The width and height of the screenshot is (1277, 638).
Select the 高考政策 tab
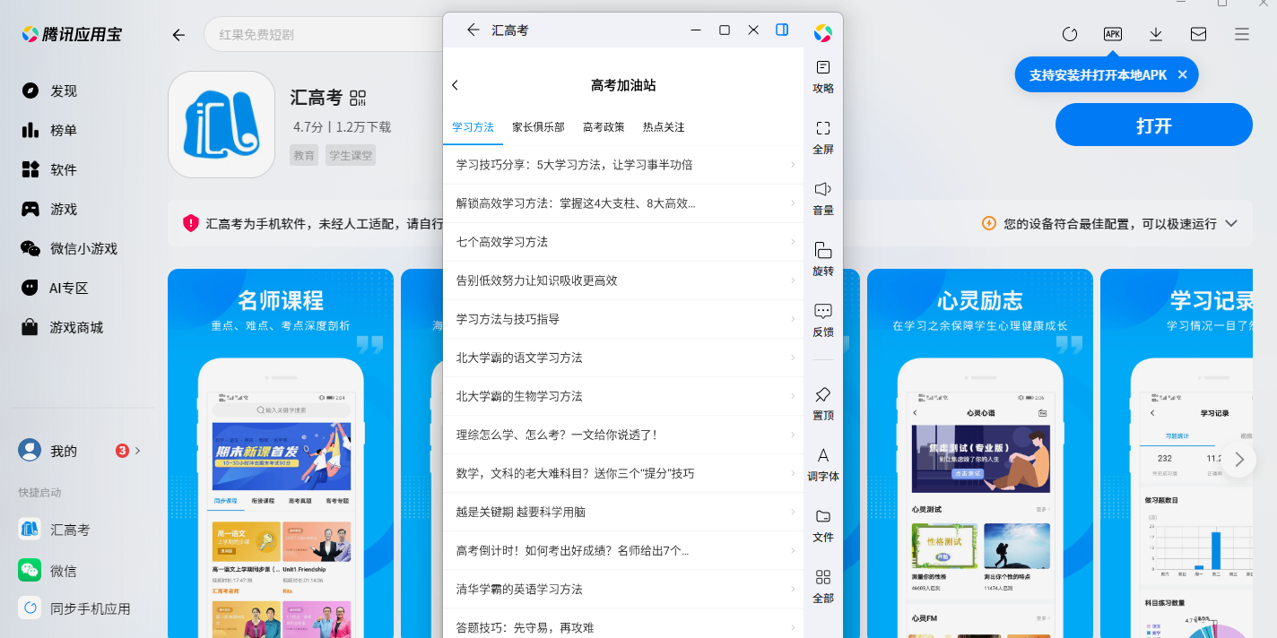(x=604, y=127)
